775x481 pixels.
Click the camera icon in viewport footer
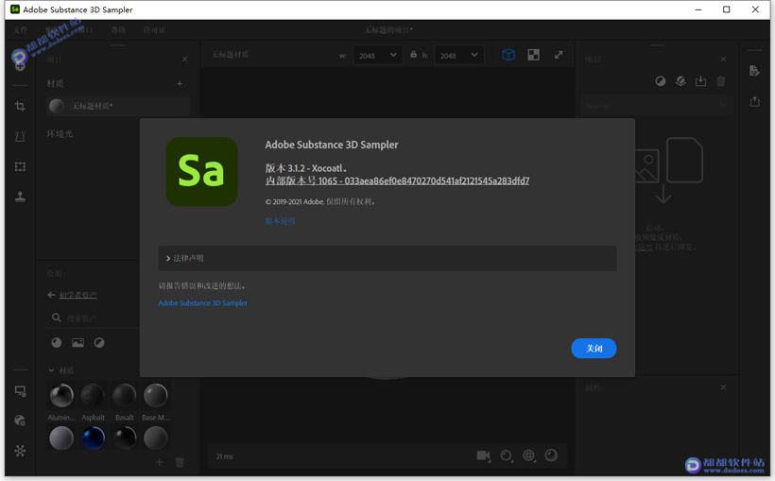(483, 455)
